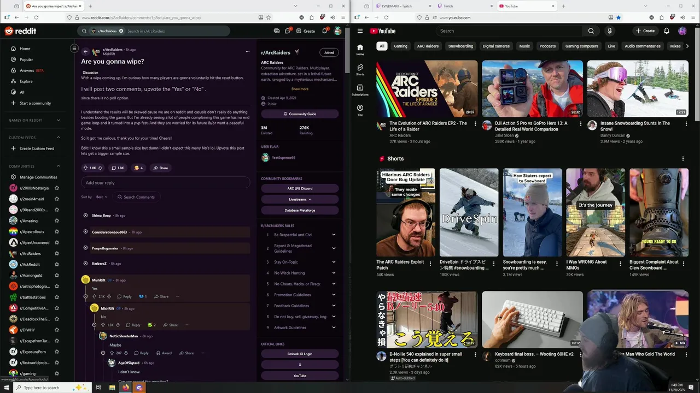Click 'Show more' in community description
This screenshot has height=393, width=700.
(300, 89)
